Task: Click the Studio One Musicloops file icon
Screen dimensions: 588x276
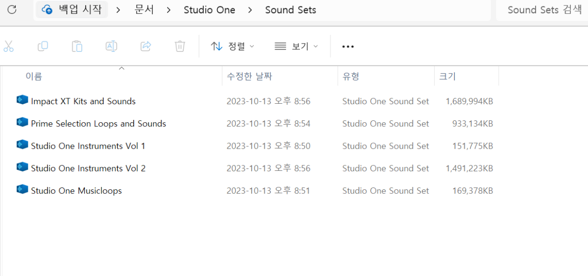Action: pos(22,189)
